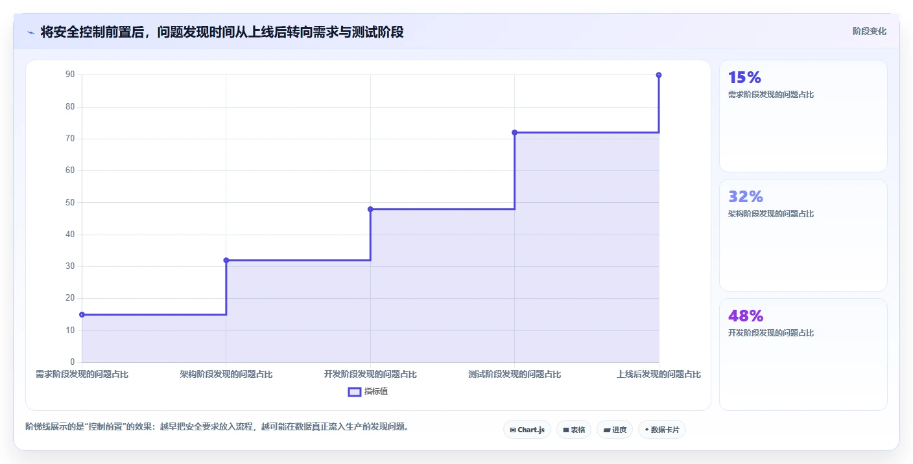Click the x-axis label 上线后发现的问题占比

click(x=659, y=375)
